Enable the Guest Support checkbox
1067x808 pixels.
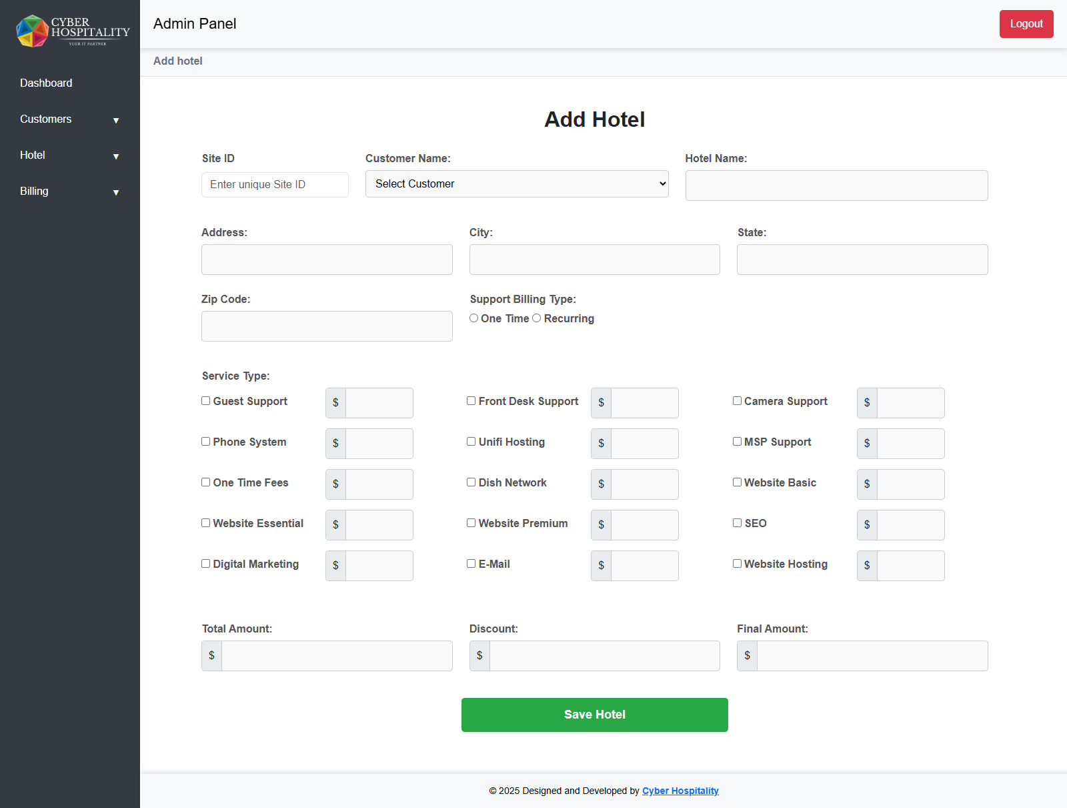(x=206, y=401)
